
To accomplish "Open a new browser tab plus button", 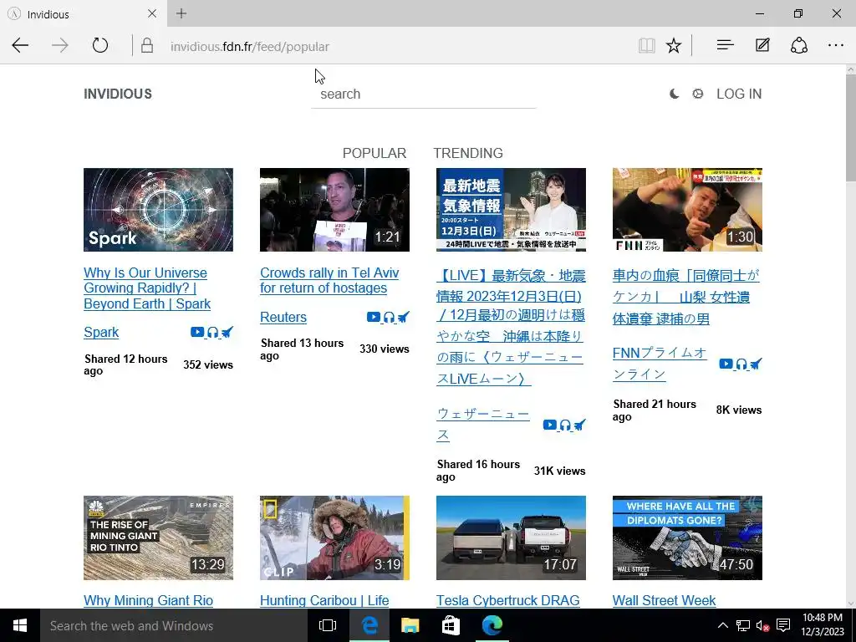I will [x=181, y=13].
